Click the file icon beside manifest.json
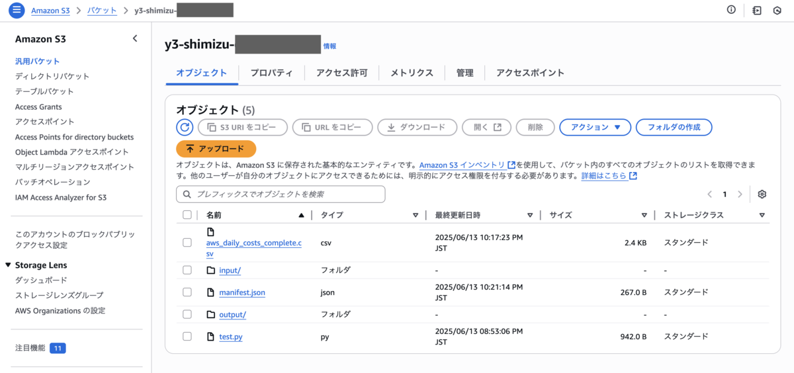This screenshot has height=373, width=794. tap(211, 292)
